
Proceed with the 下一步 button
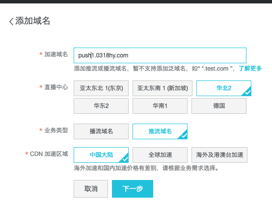click(133, 189)
